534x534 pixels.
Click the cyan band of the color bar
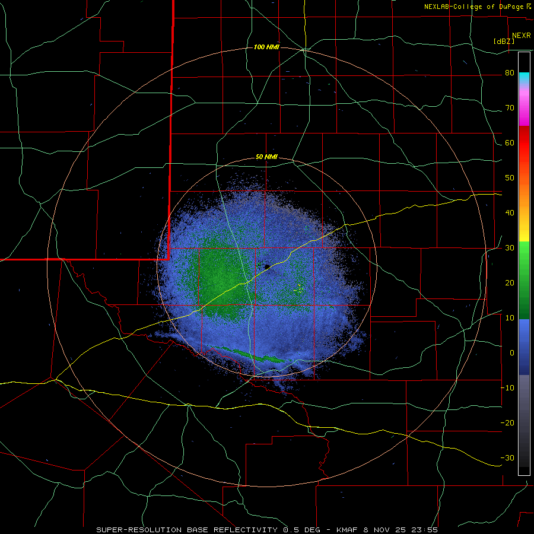point(524,77)
